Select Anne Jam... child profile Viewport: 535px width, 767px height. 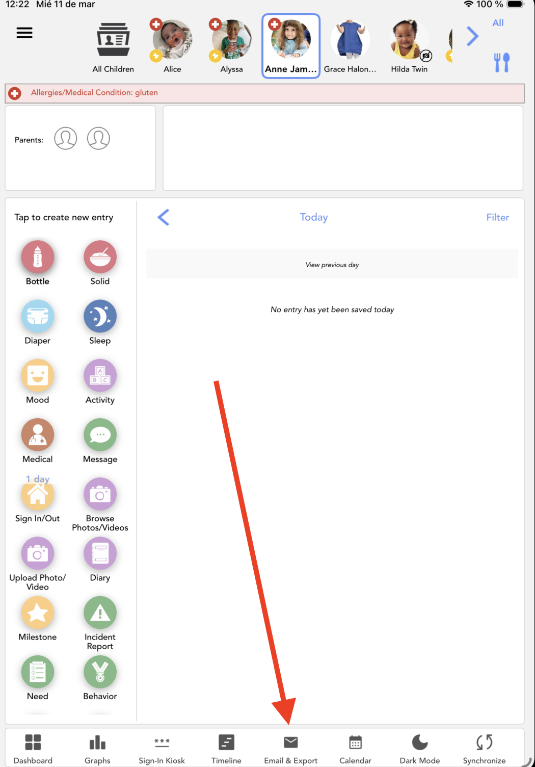pyautogui.click(x=291, y=46)
